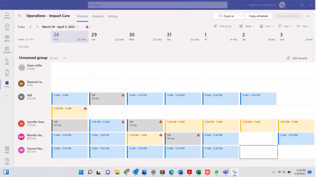The height and width of the screenshot is (177, 316).
Task: Open Jennifer Grey's Sunday 5:30 PM - 9 AM shift
Action: (296, 125)
